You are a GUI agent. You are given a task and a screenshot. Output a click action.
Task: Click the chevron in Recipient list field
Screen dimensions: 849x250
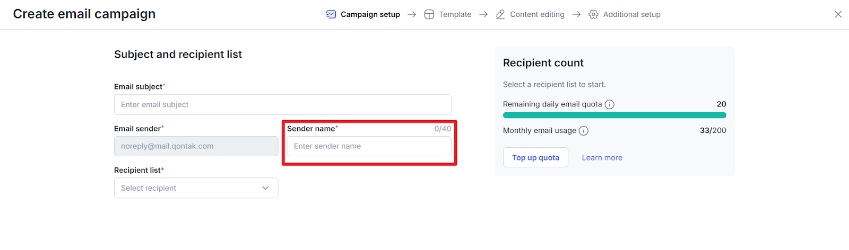click(x=265, y=188)
